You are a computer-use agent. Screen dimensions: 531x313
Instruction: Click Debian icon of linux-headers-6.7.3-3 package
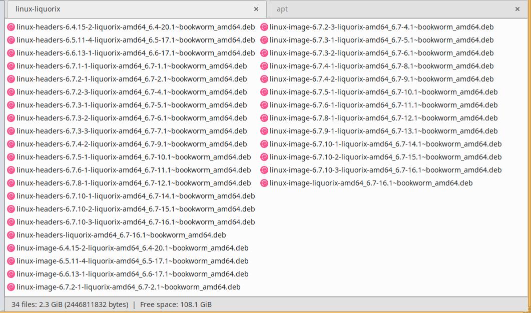[x=11, y=131]
